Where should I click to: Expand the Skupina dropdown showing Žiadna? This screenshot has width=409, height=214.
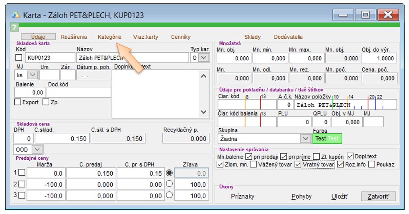pos(306,139)
